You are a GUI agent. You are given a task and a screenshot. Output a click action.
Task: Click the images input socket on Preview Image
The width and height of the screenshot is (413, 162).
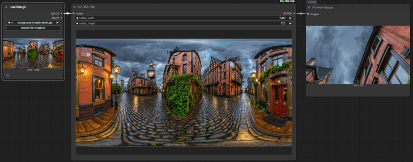tap(308, 14)
